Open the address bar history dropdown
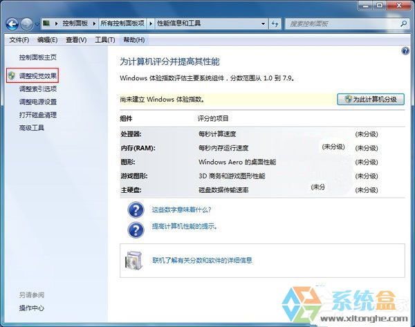415x327 pixels. (263, 24)
